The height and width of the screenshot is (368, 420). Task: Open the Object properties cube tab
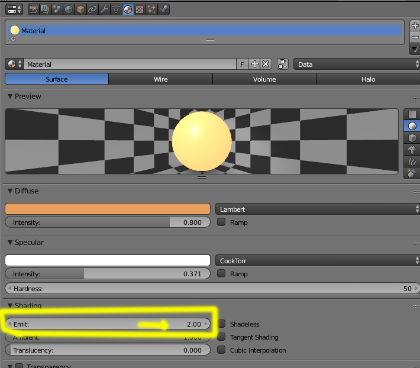click(80, 9)
